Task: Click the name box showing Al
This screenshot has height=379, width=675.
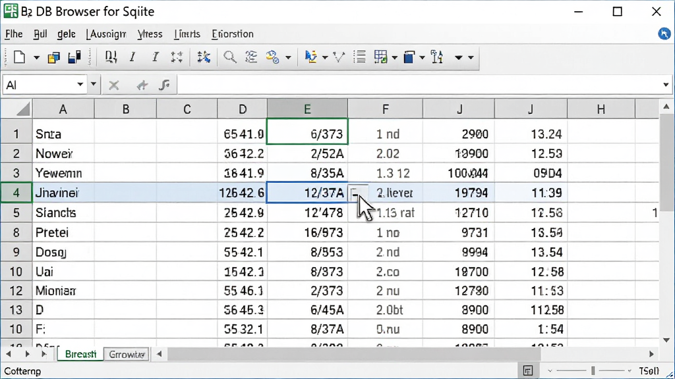Action: pyautogui.click(x=39, y=85)
